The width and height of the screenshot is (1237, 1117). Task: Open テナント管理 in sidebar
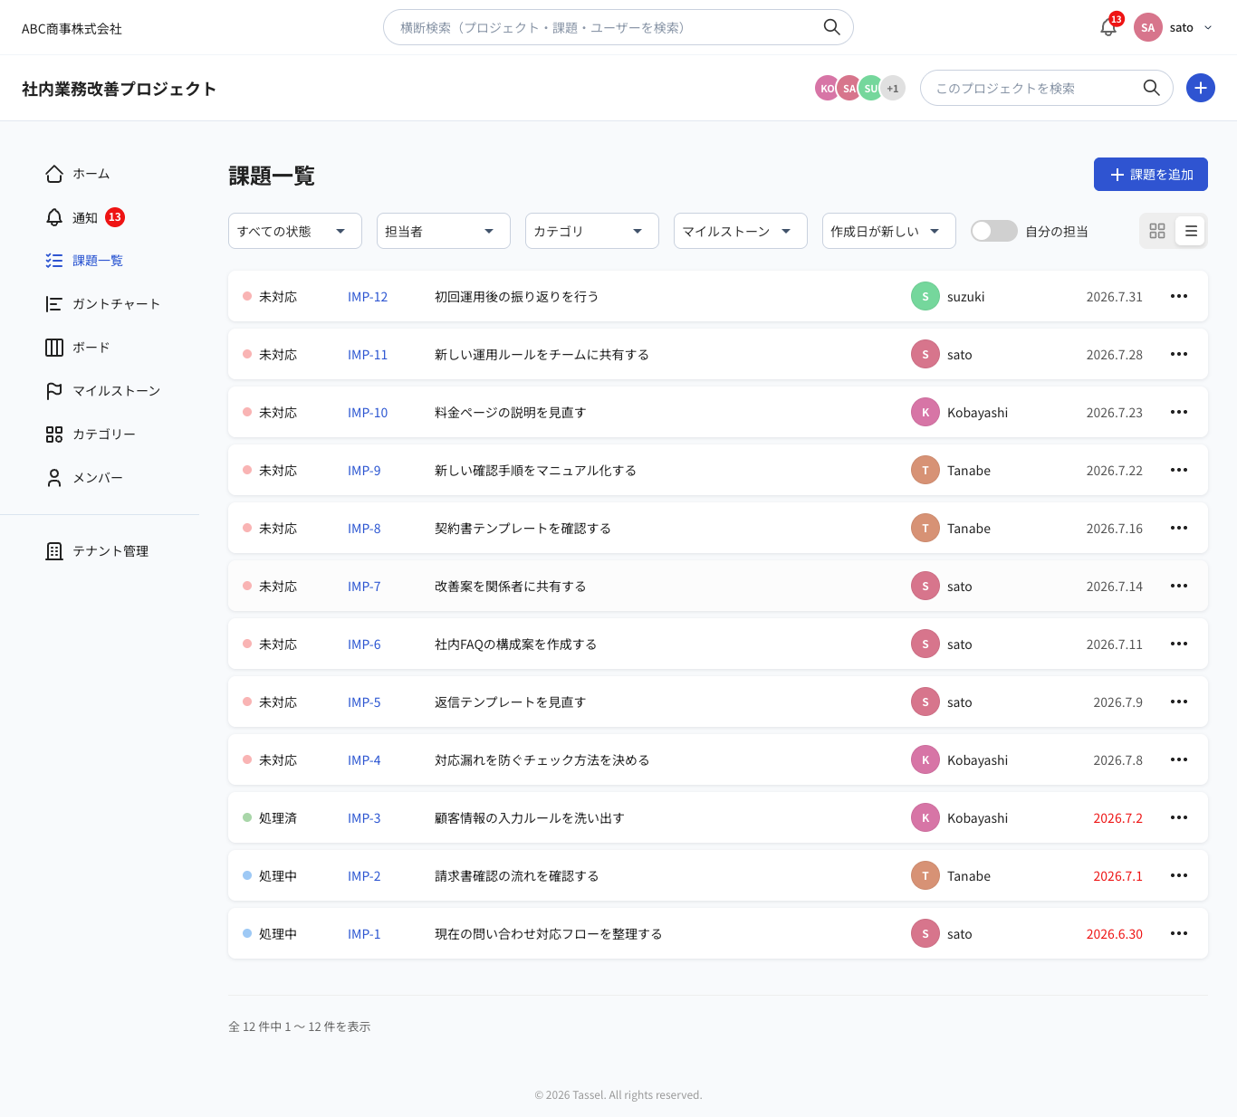[97, 551]
